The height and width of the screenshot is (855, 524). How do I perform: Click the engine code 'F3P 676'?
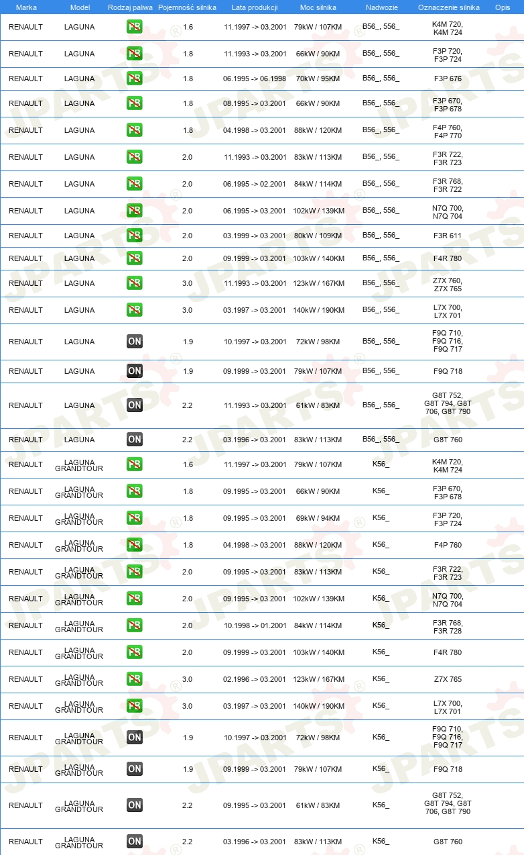448,79
